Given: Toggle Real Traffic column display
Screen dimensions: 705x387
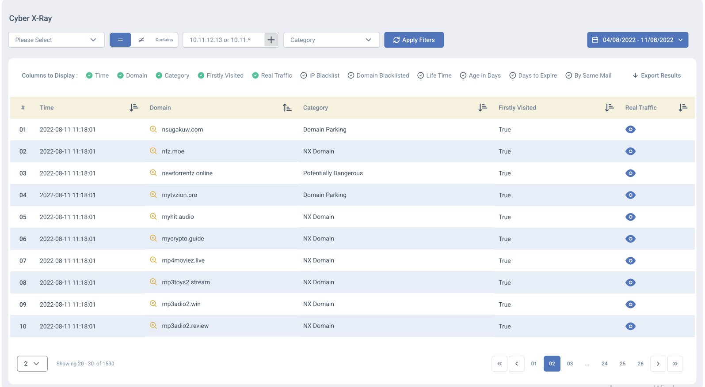Looking at the screenshot, I should pyautogui.click(x=272, y=75).
